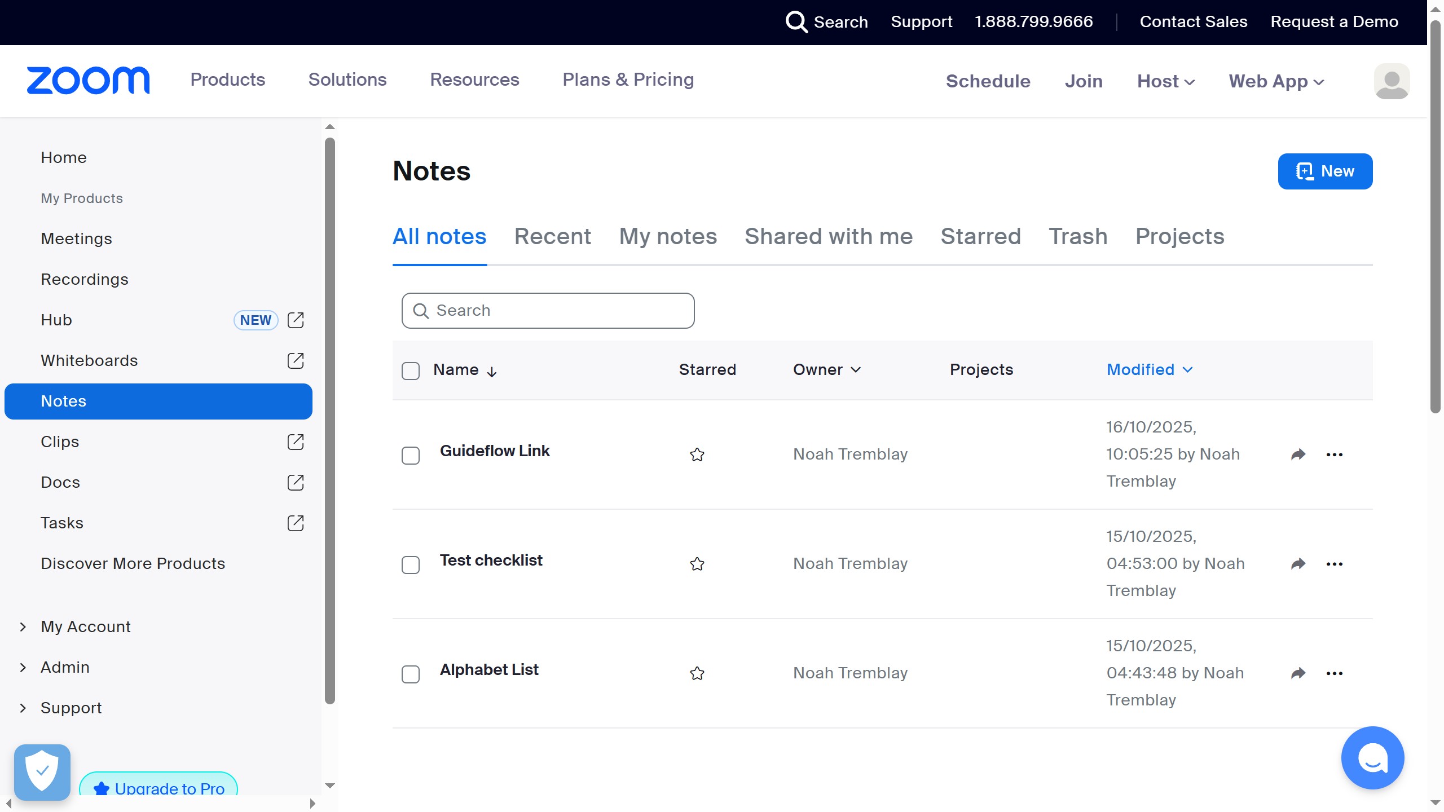
Task: Open the Projects tab
Action: pos(1180,236)
